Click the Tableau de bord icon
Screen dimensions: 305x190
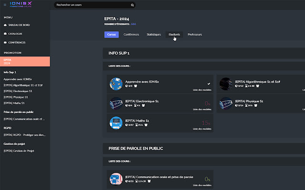click(x=5, y=25)
